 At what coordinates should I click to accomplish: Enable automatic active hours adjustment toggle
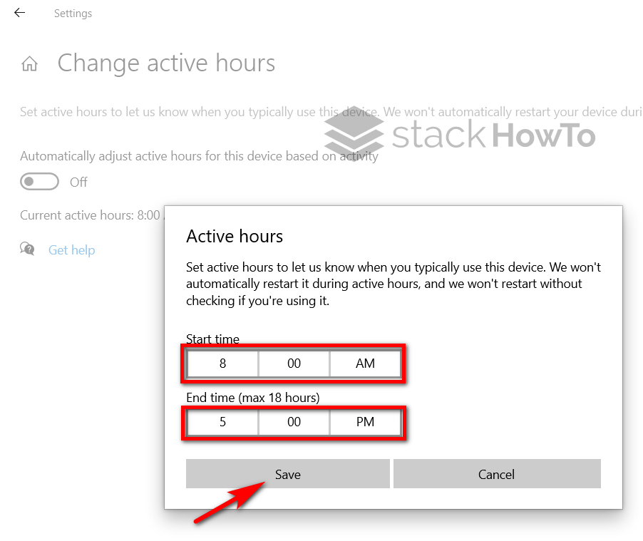(x=39, y=182)
